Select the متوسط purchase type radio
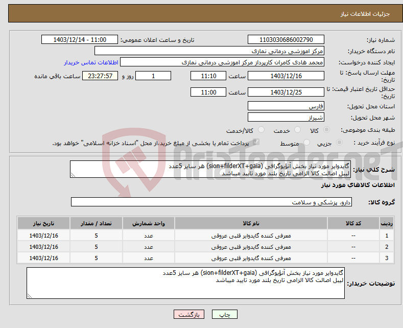 coord(306,142)
